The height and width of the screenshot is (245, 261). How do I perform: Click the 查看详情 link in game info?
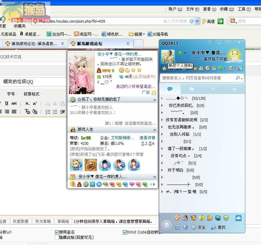click(147, 138)
